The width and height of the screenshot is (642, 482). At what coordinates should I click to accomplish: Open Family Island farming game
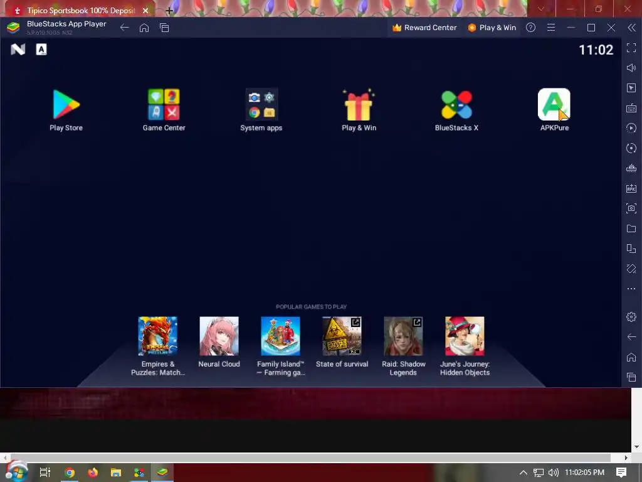280,336
